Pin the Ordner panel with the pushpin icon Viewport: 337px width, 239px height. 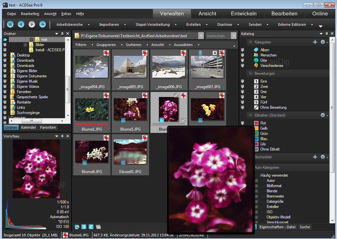[62, 34]
